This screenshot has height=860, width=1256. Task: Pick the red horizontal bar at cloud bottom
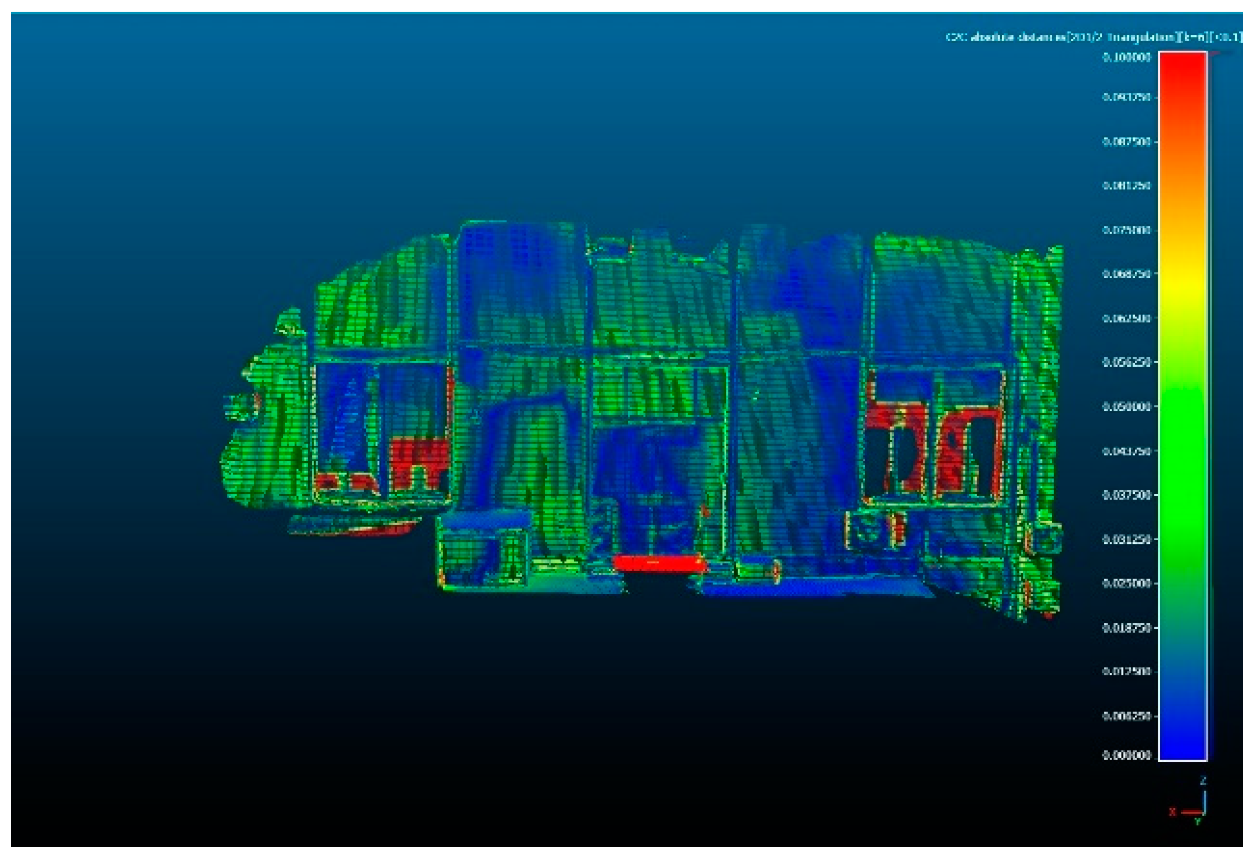(660, 563)
